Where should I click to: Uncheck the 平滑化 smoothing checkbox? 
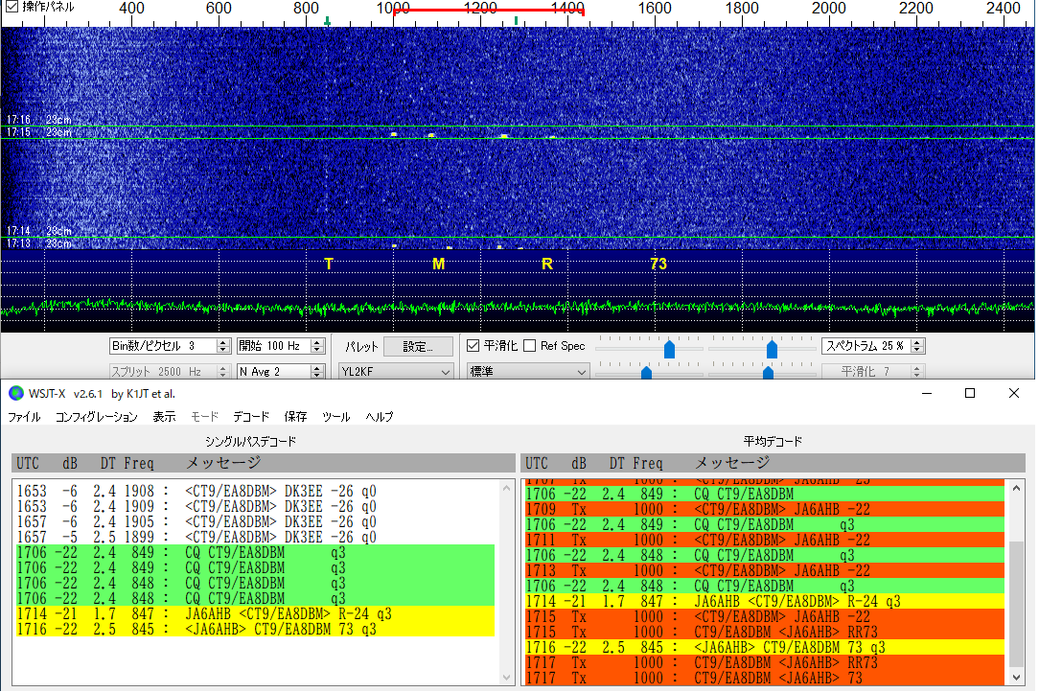473,346
